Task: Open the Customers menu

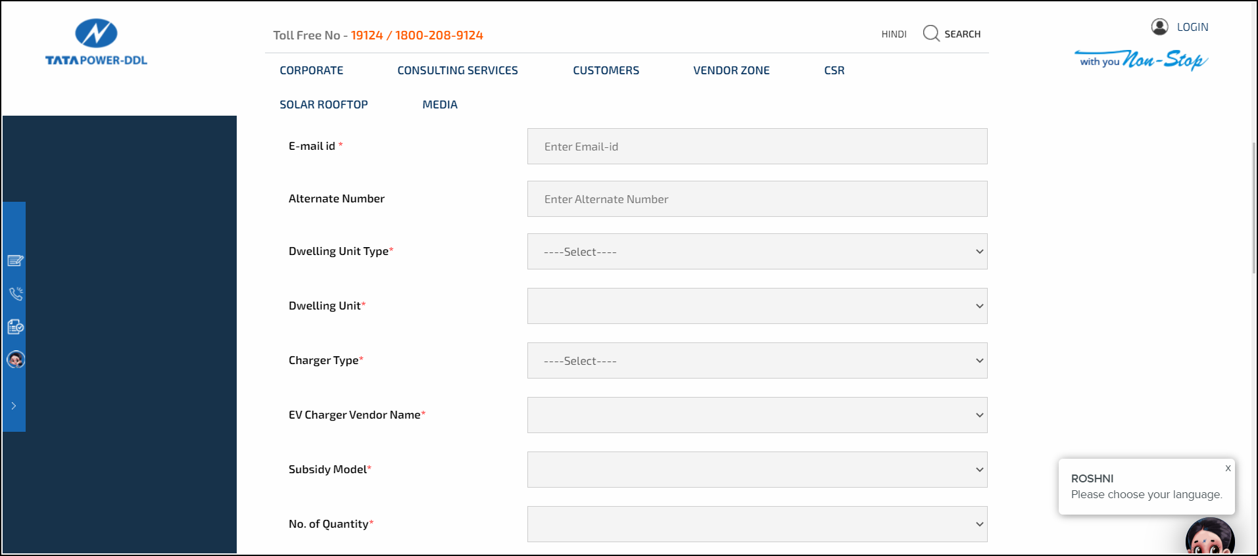Action: coord(606,70)
